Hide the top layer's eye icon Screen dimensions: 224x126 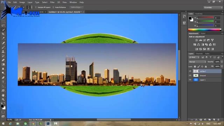click(x=190, y=71)
